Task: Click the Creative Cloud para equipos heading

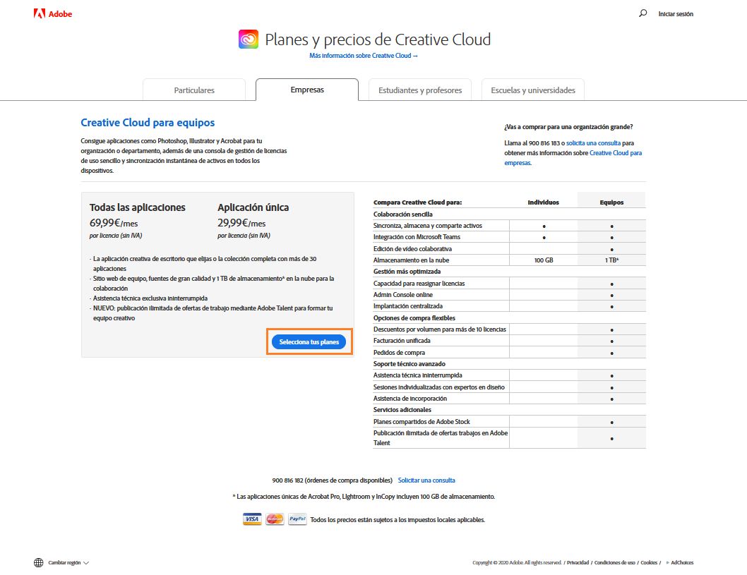Action: pyautogui.click(x=148, y=122)
